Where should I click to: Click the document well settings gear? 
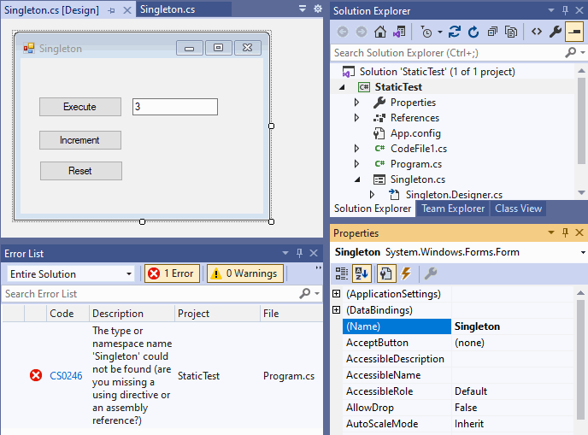(x=318, y=9)
